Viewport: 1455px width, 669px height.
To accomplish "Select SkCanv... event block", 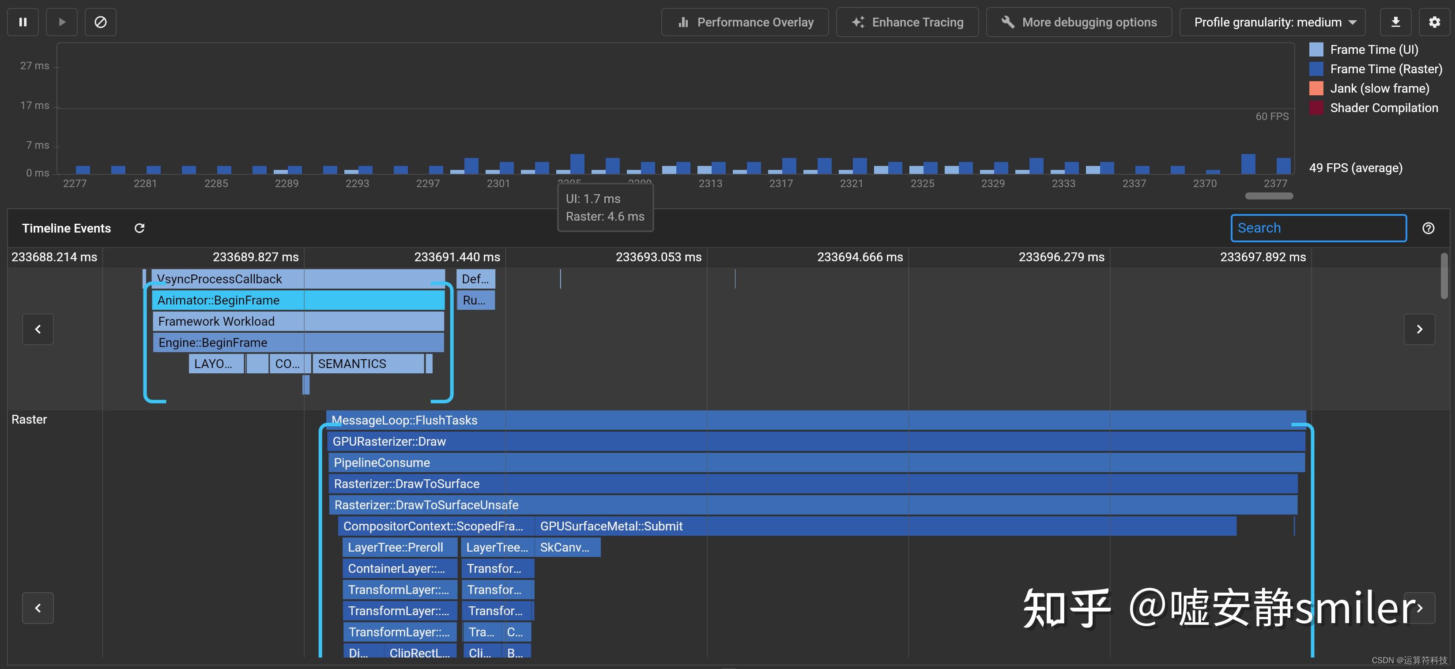I will (568, 547).
